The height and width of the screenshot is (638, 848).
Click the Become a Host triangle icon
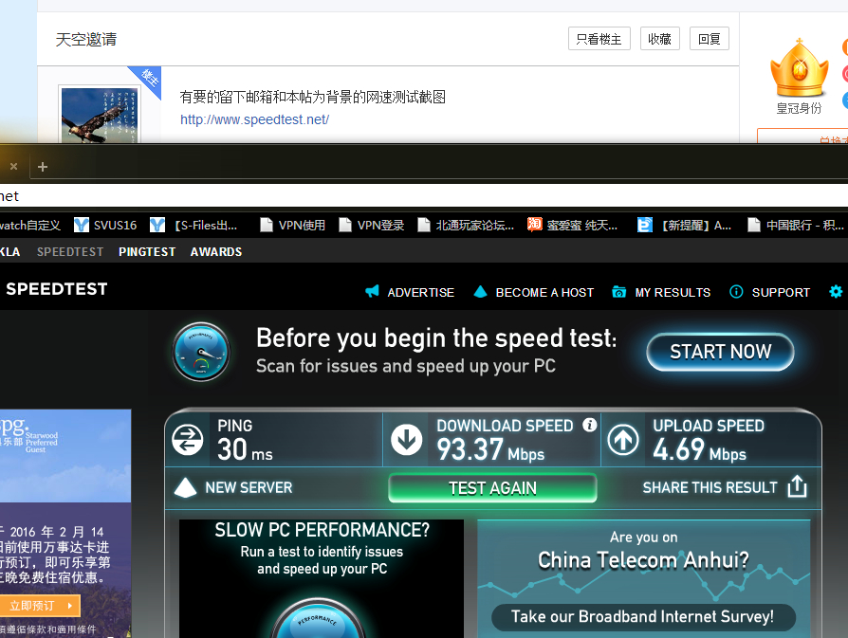click(x=480, y=292)
